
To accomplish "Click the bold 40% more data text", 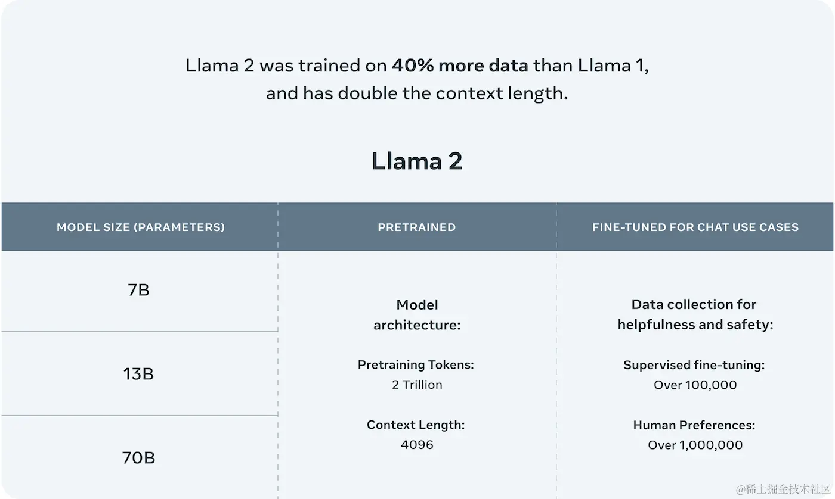I will coord(460,65).
